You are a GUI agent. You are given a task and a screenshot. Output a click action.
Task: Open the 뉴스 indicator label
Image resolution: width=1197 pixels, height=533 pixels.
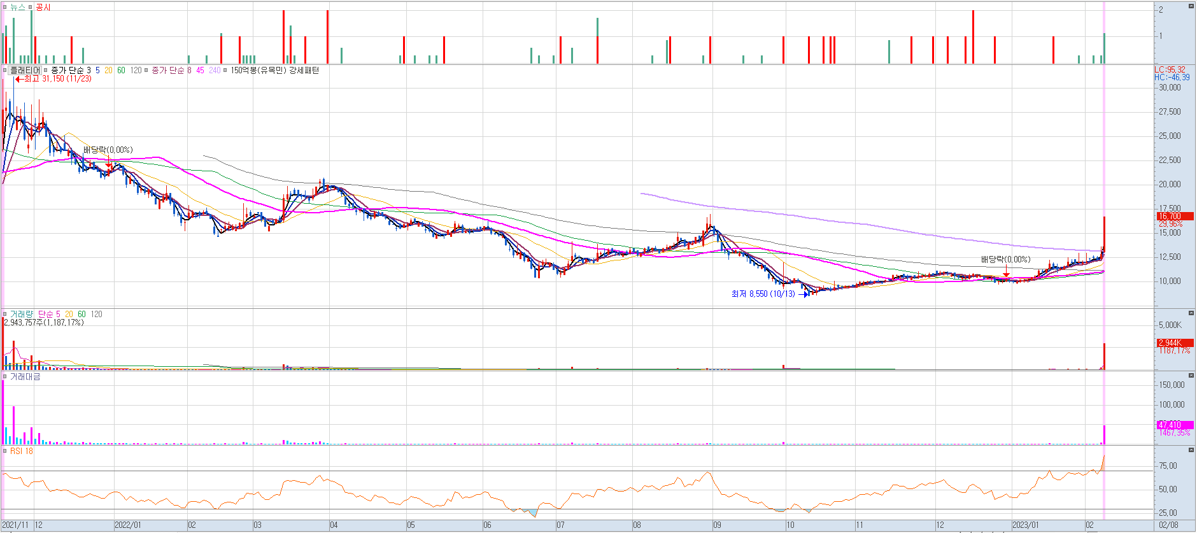point(18,7)
